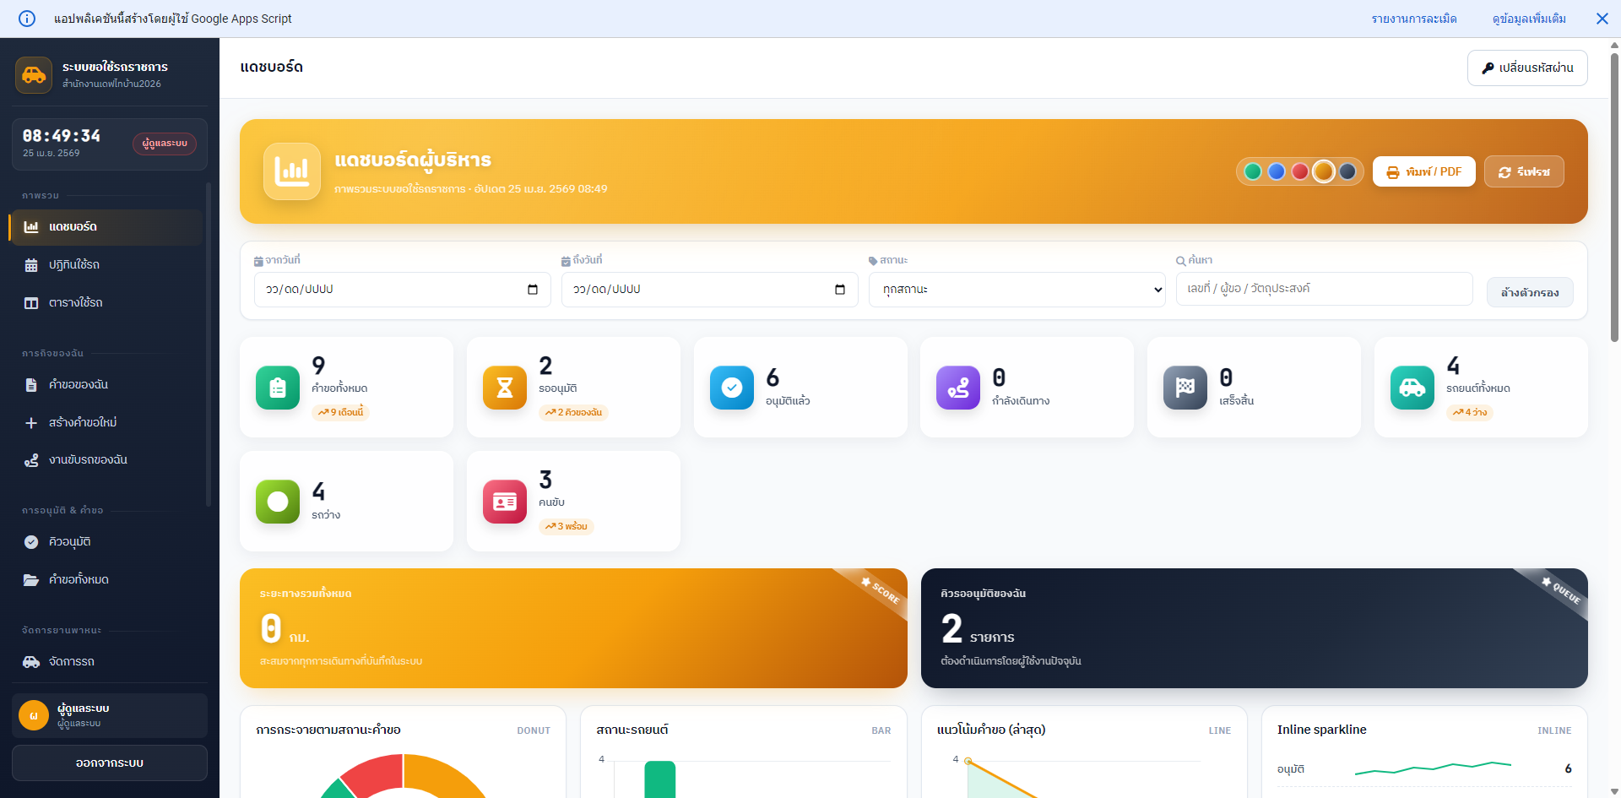Click the dashboard chart icon in header banner
The height and width of the screenshot is (798, 1621).
(x=292, y=171)
